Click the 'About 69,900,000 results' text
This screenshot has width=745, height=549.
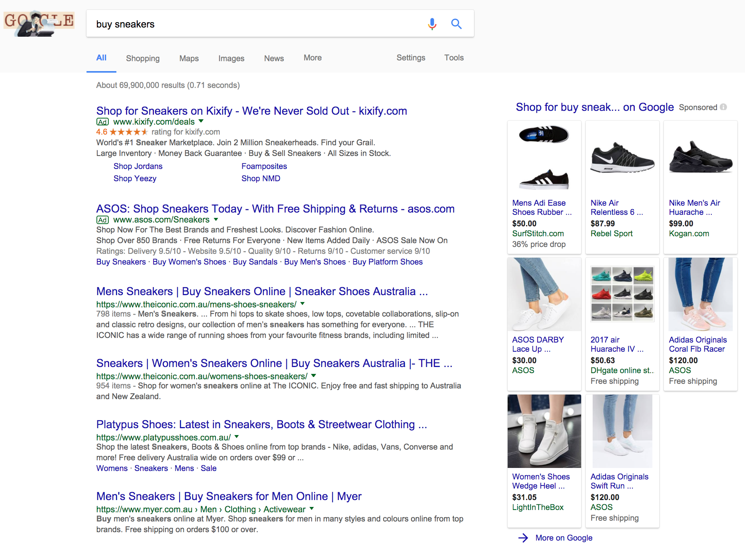168,85
